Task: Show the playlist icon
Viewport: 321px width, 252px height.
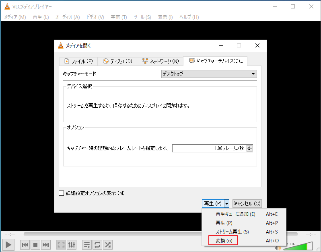Action: tap(87, 245)
